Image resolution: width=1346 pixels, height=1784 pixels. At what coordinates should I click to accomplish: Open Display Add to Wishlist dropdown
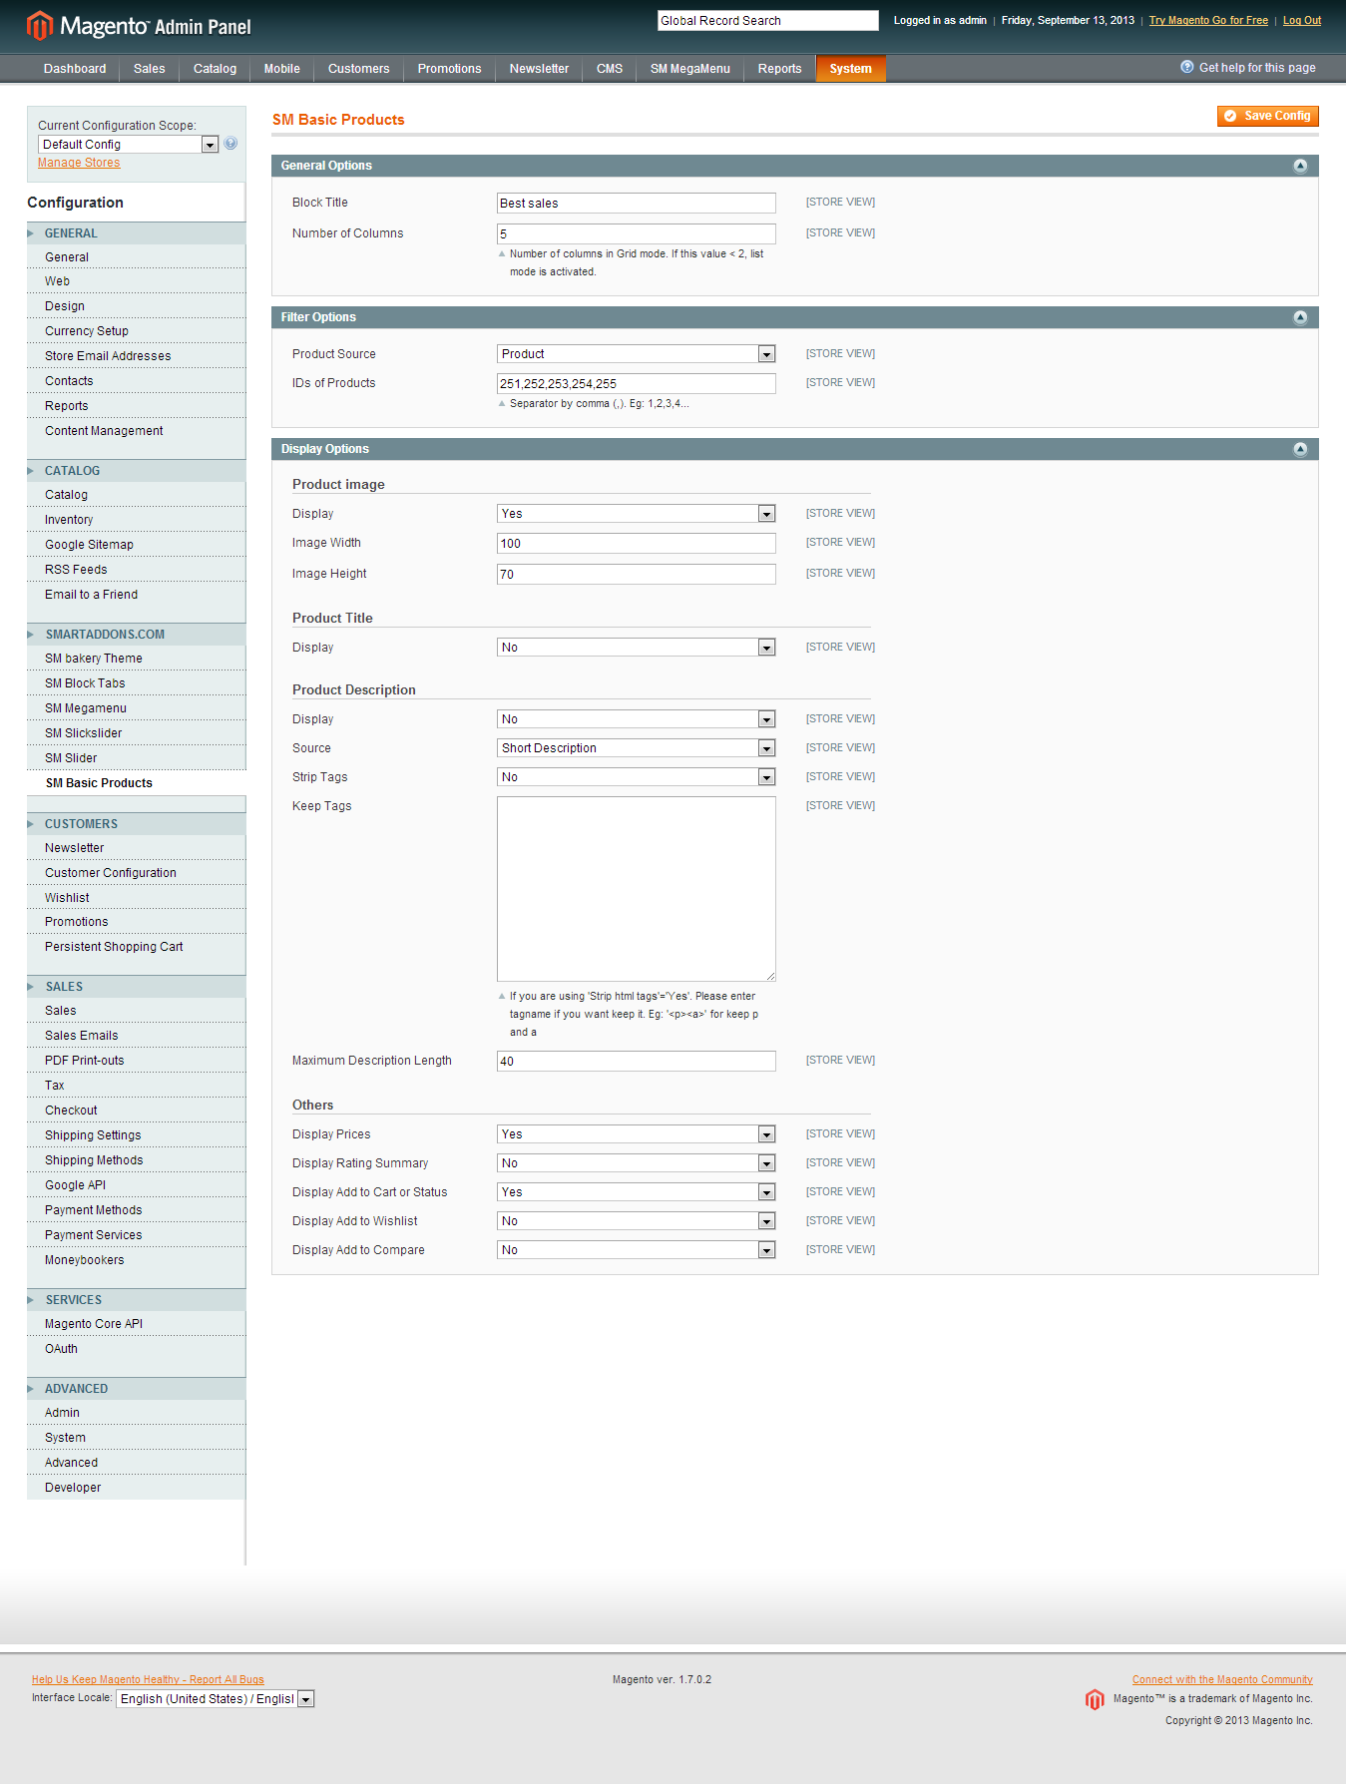(637, 1221)
